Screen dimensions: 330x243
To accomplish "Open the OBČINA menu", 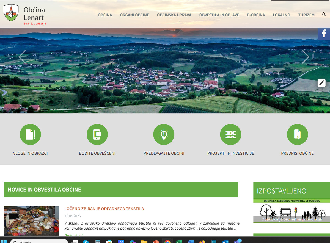I will (x=105, y=15).
